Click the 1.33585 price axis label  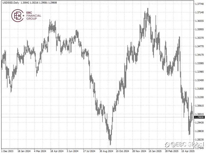pos(199,63)
